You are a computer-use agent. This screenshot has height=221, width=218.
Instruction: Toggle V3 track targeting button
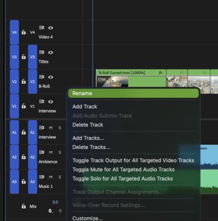tap(33, 57)
